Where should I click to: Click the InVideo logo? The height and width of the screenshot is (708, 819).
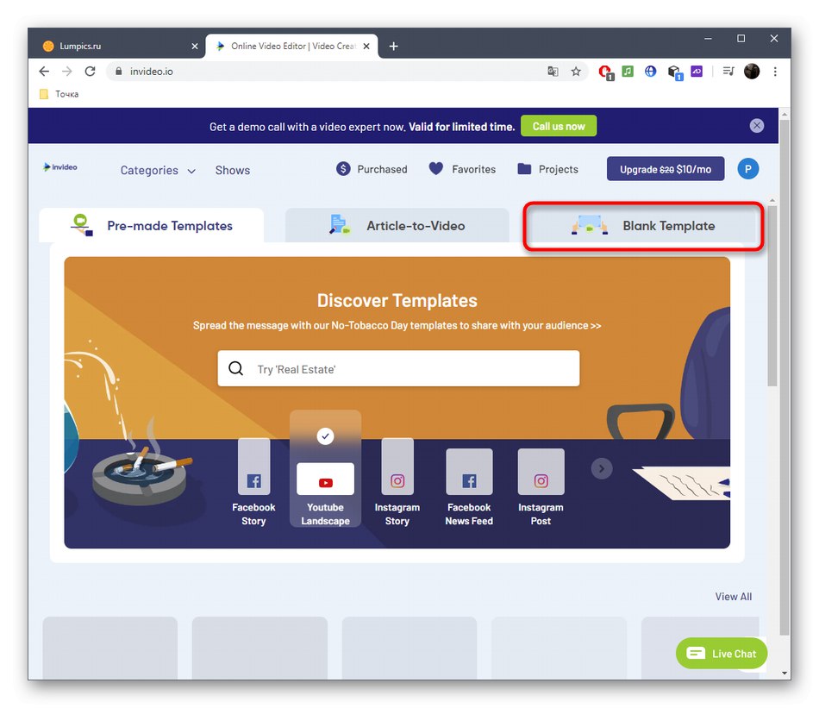point(60,167)
